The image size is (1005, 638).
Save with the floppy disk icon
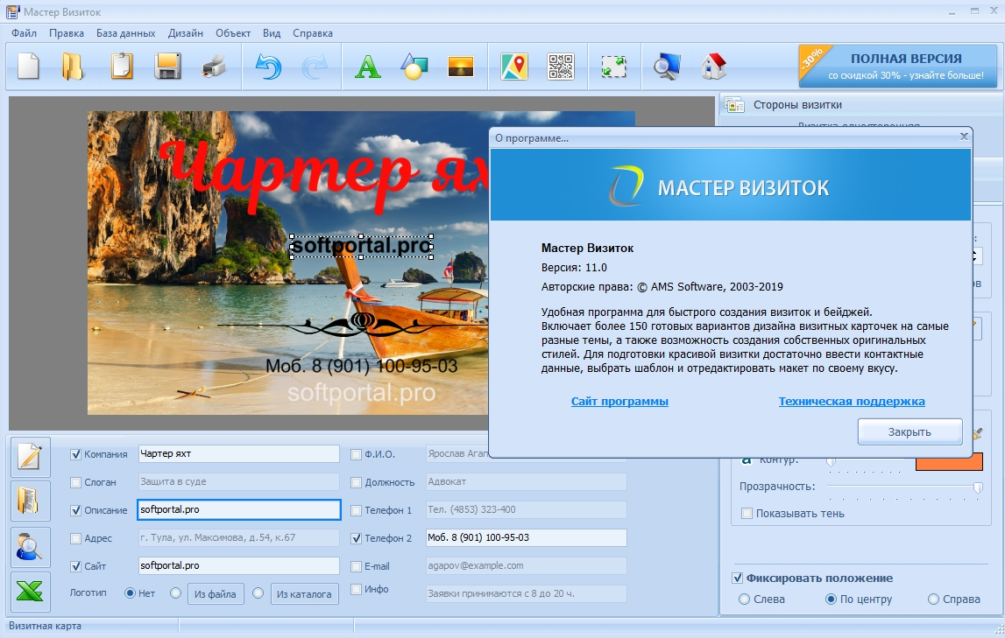[x=168, y=67]
